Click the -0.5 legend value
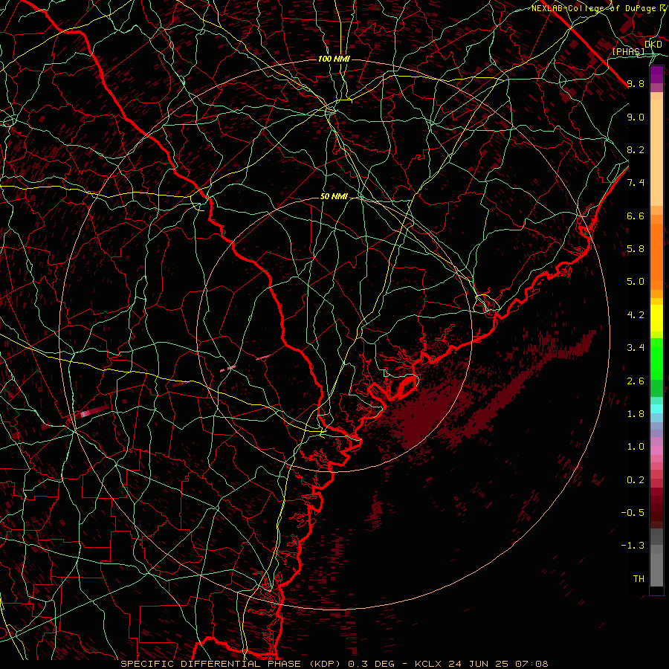This screenshot has height=669, width=669. 633,513
